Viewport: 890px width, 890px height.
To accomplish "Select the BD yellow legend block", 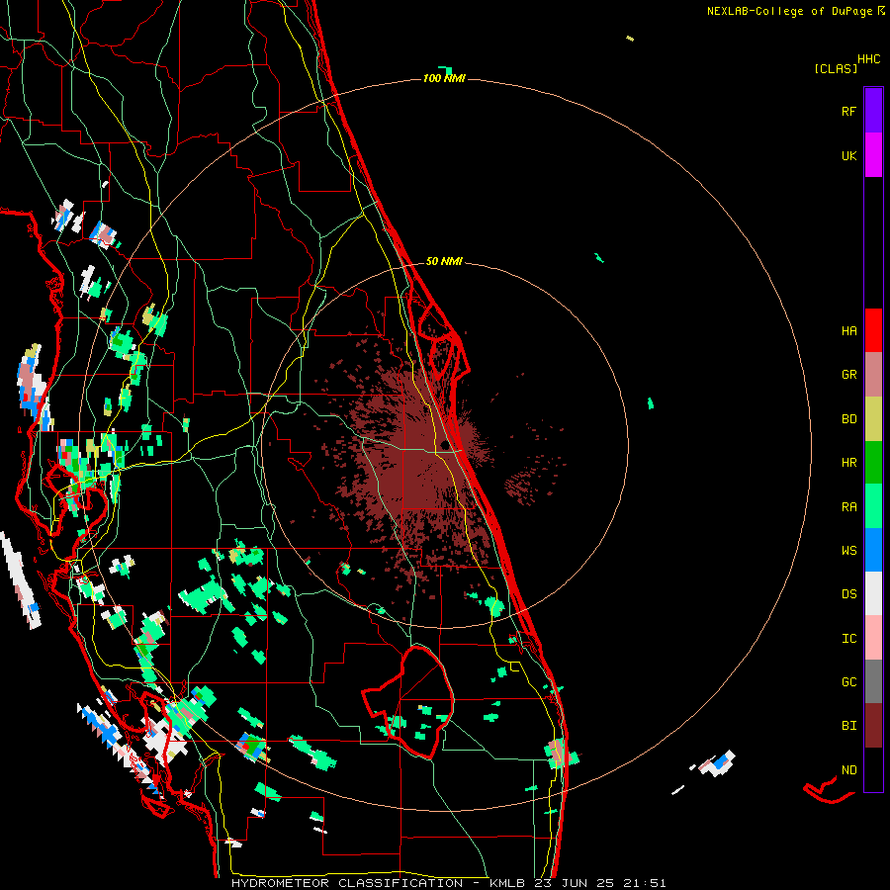I will (873, 419).
